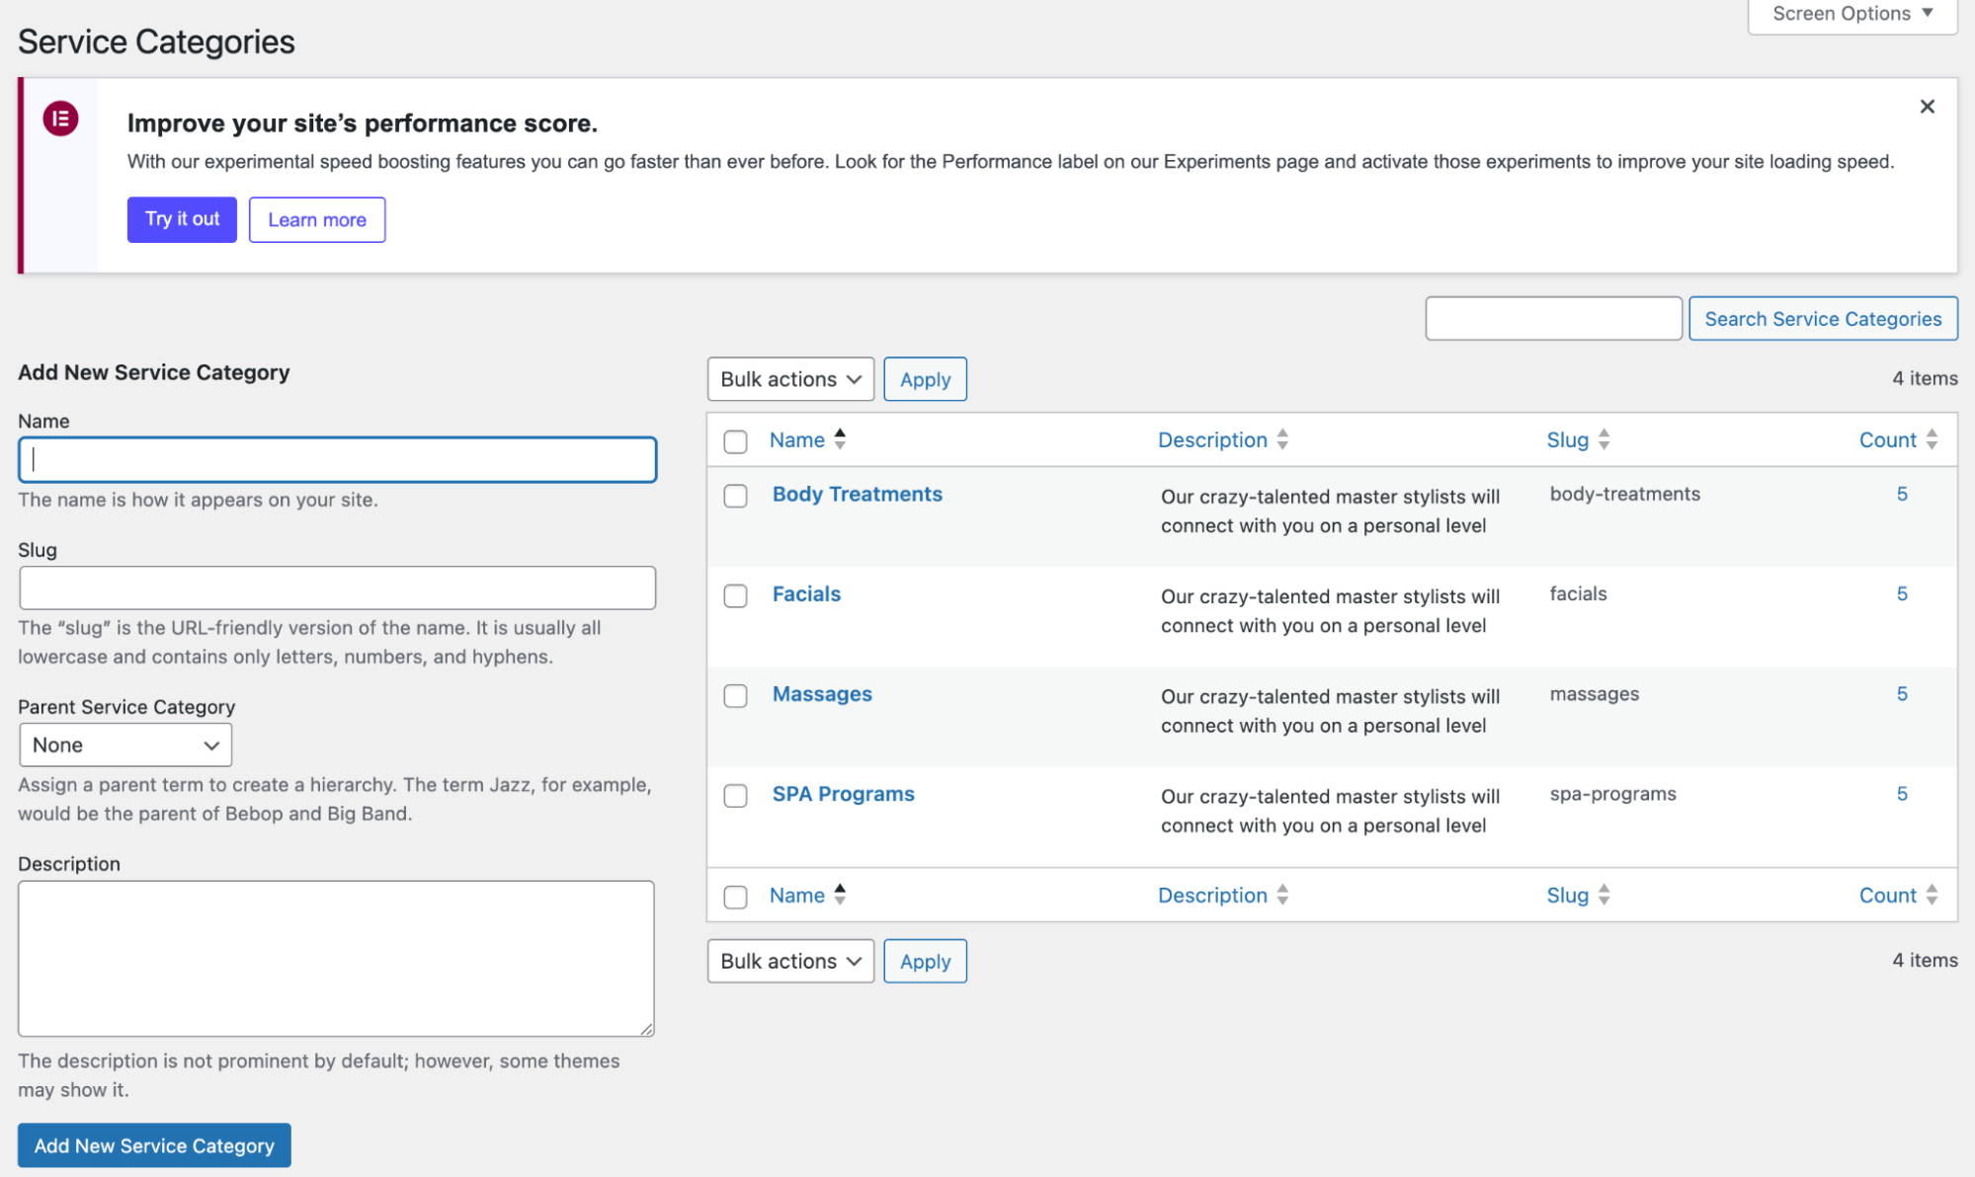Open the Facials category

(806, 593)
